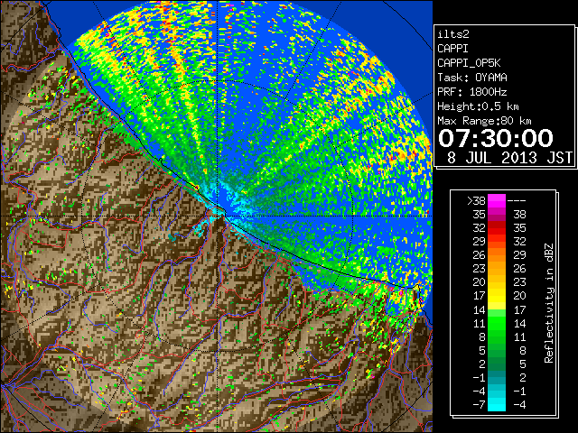
Task: Click the 'CAPPI' product line
Action: coord(452,49)
